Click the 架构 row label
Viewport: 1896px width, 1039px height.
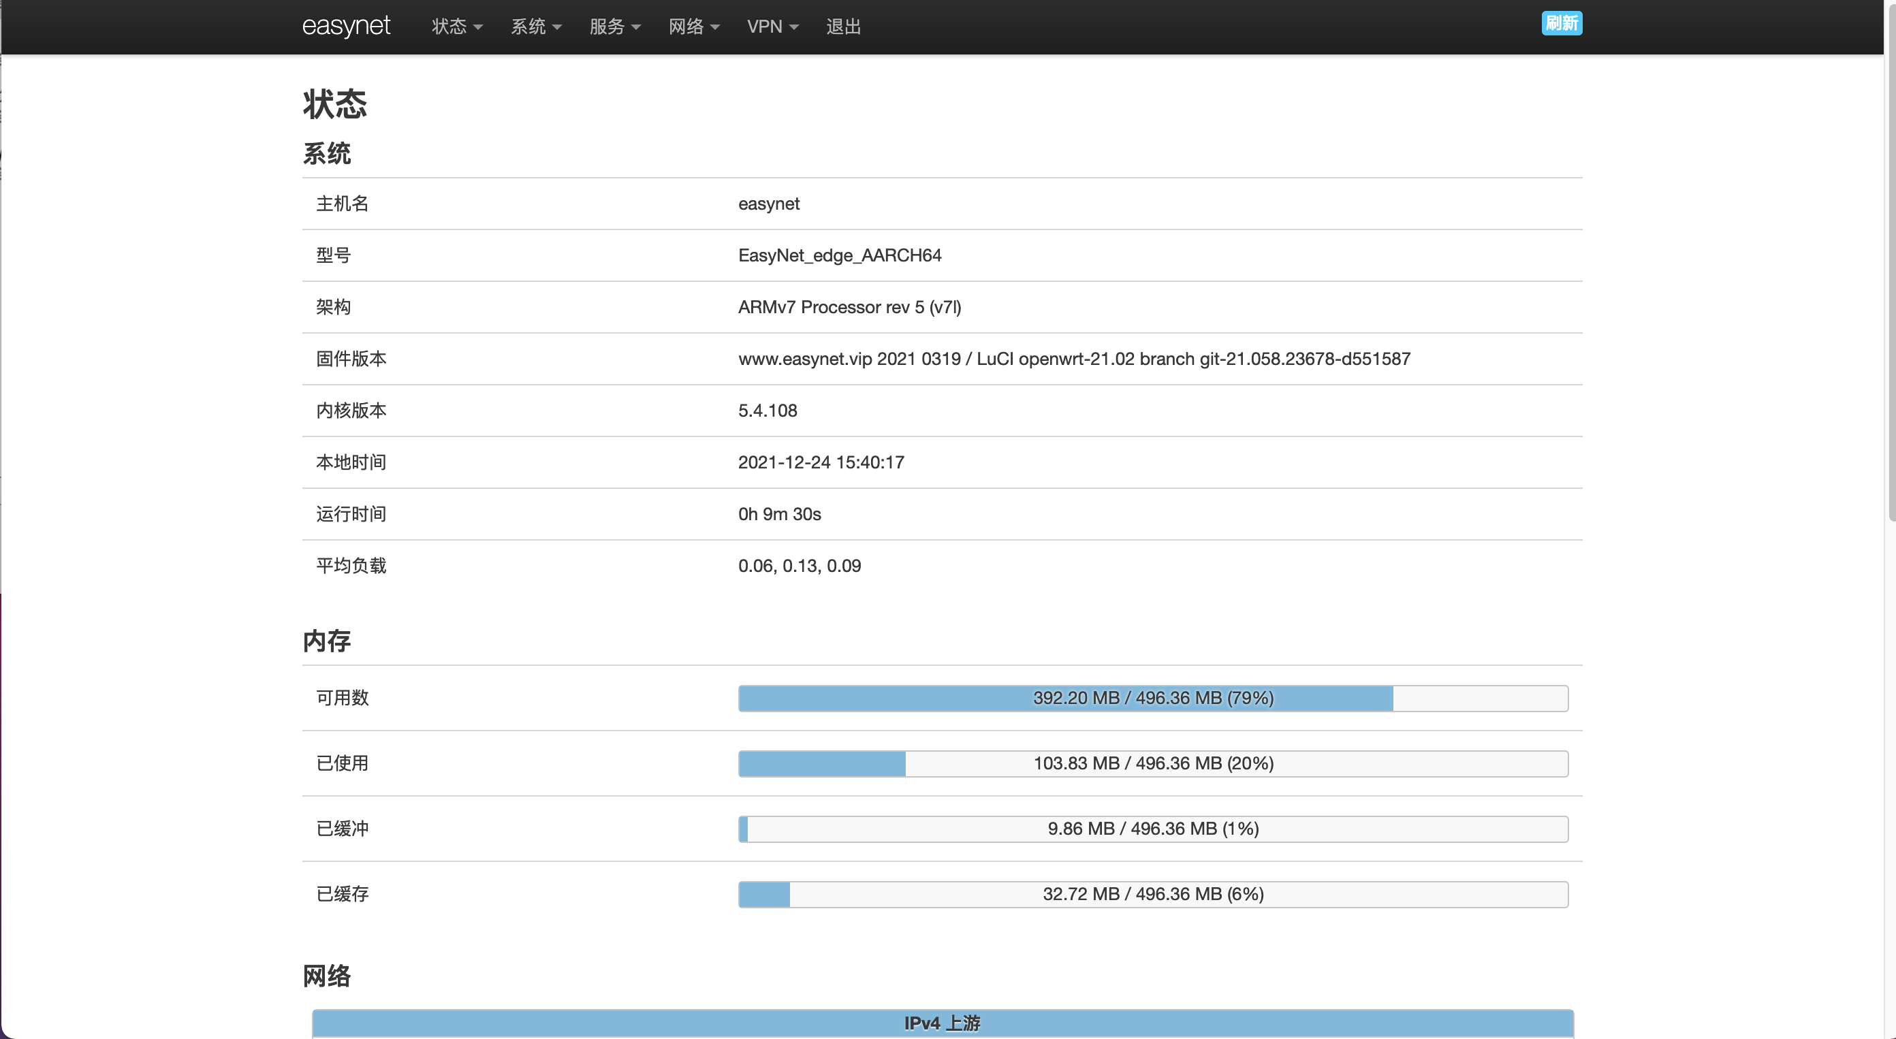pos(334,307)
